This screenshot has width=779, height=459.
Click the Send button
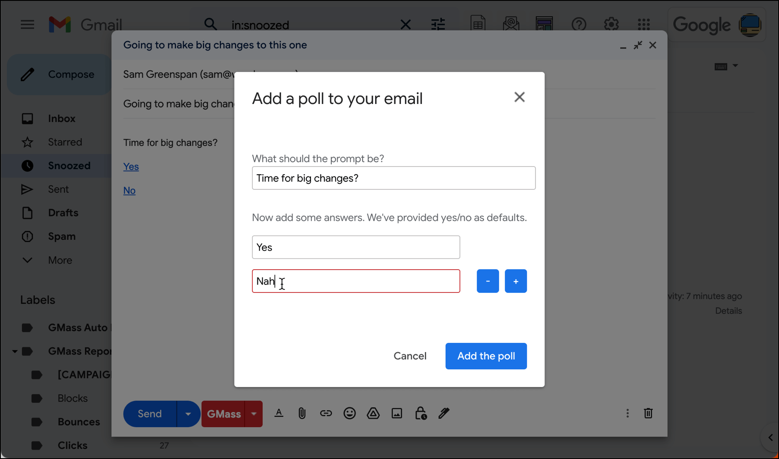150,414
